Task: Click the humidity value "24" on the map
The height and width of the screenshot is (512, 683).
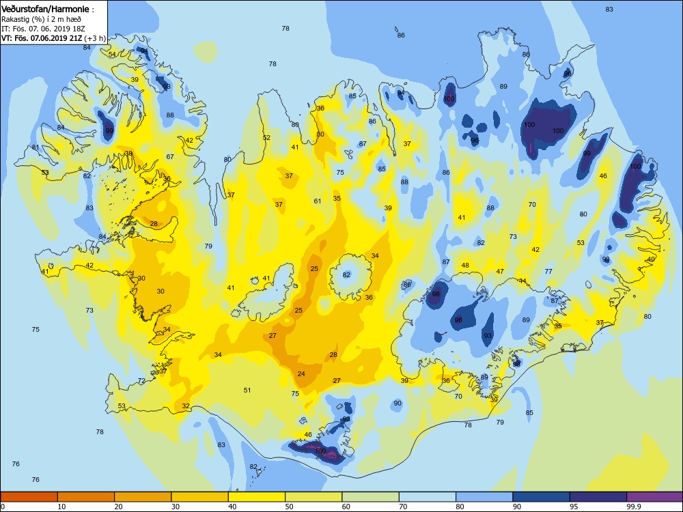Action: [301, 373]
